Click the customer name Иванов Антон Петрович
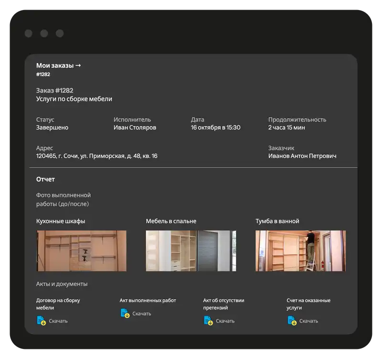The image size is (382, 359). tap(302, 156)
